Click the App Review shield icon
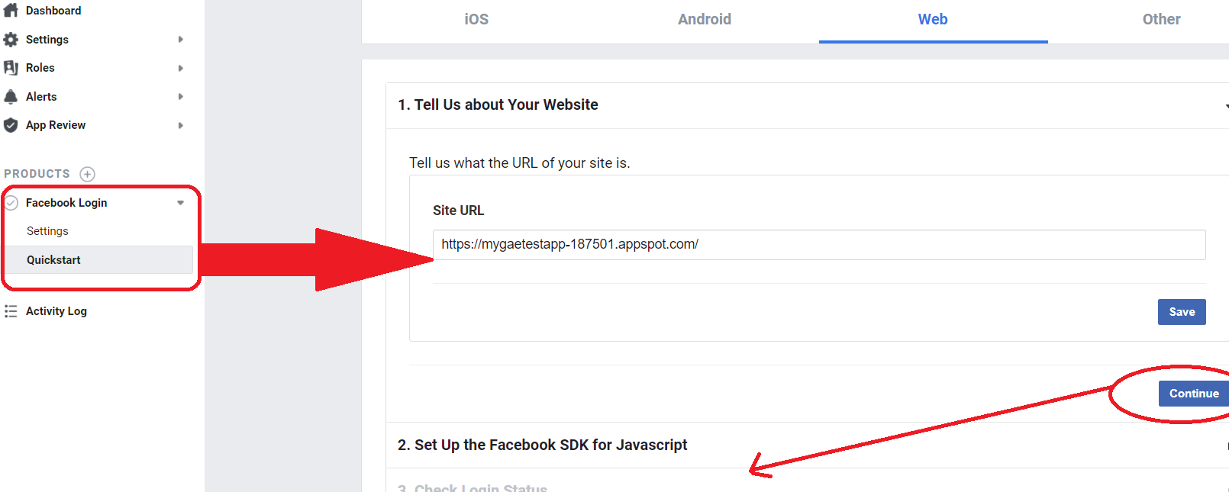This screenshot has width=1229, height=492. [11, 125]
